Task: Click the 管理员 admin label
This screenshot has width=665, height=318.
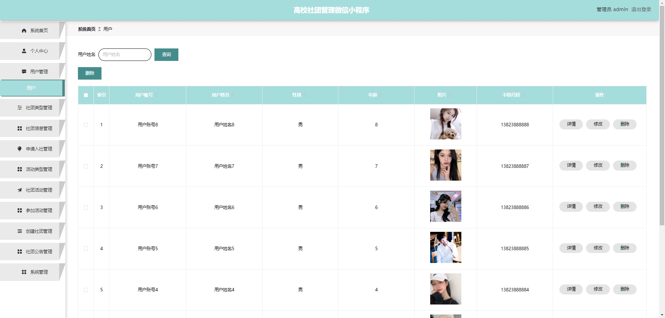Action: point(612,9)
